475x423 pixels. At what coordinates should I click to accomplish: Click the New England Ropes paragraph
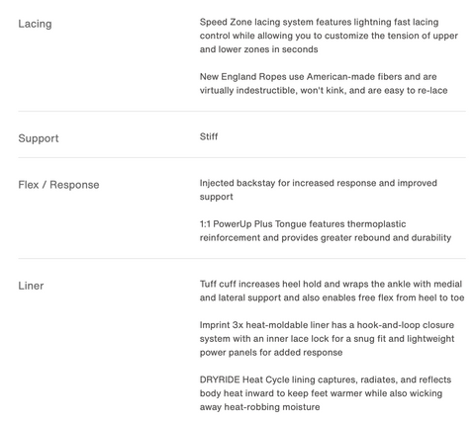[x=324, y=83]
